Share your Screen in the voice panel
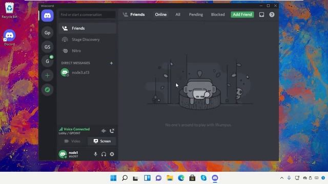This screenshot has height=184, width=328. click(x=102, y=141)
